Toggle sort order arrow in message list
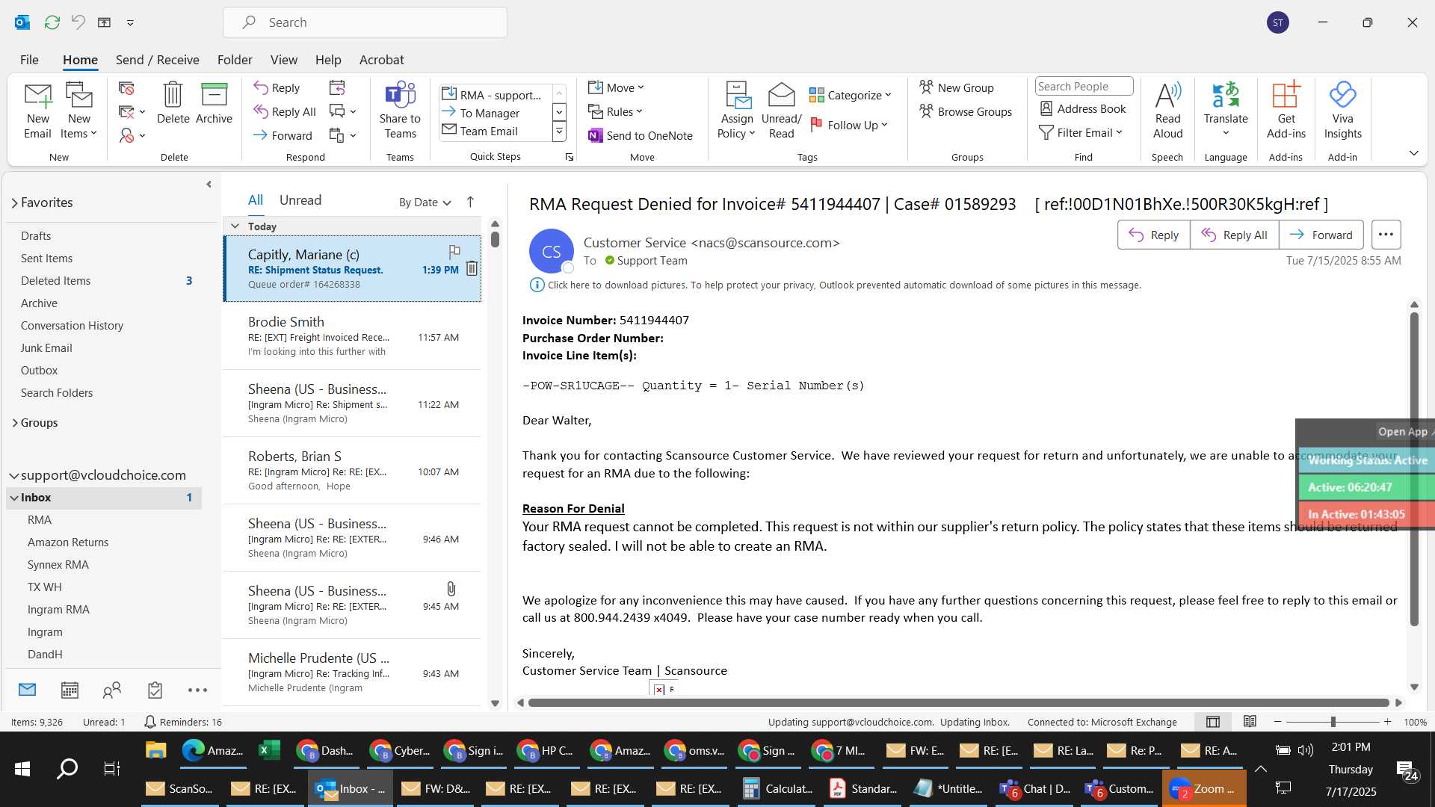The width and height of the screenshot is (1435, 807). 470,202
